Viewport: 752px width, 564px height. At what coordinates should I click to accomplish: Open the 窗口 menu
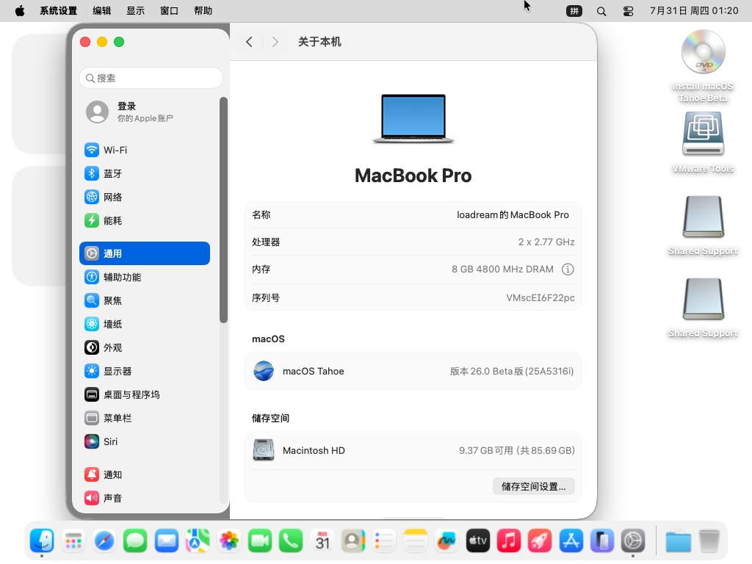pos(170,10)
